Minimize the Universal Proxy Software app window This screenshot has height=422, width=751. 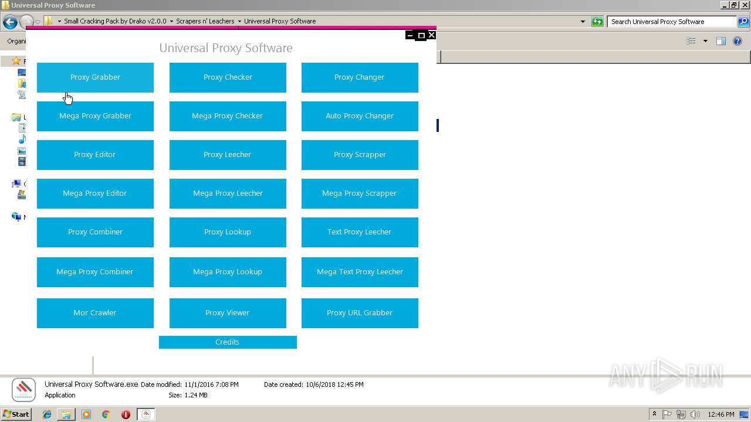coord(410,35)
